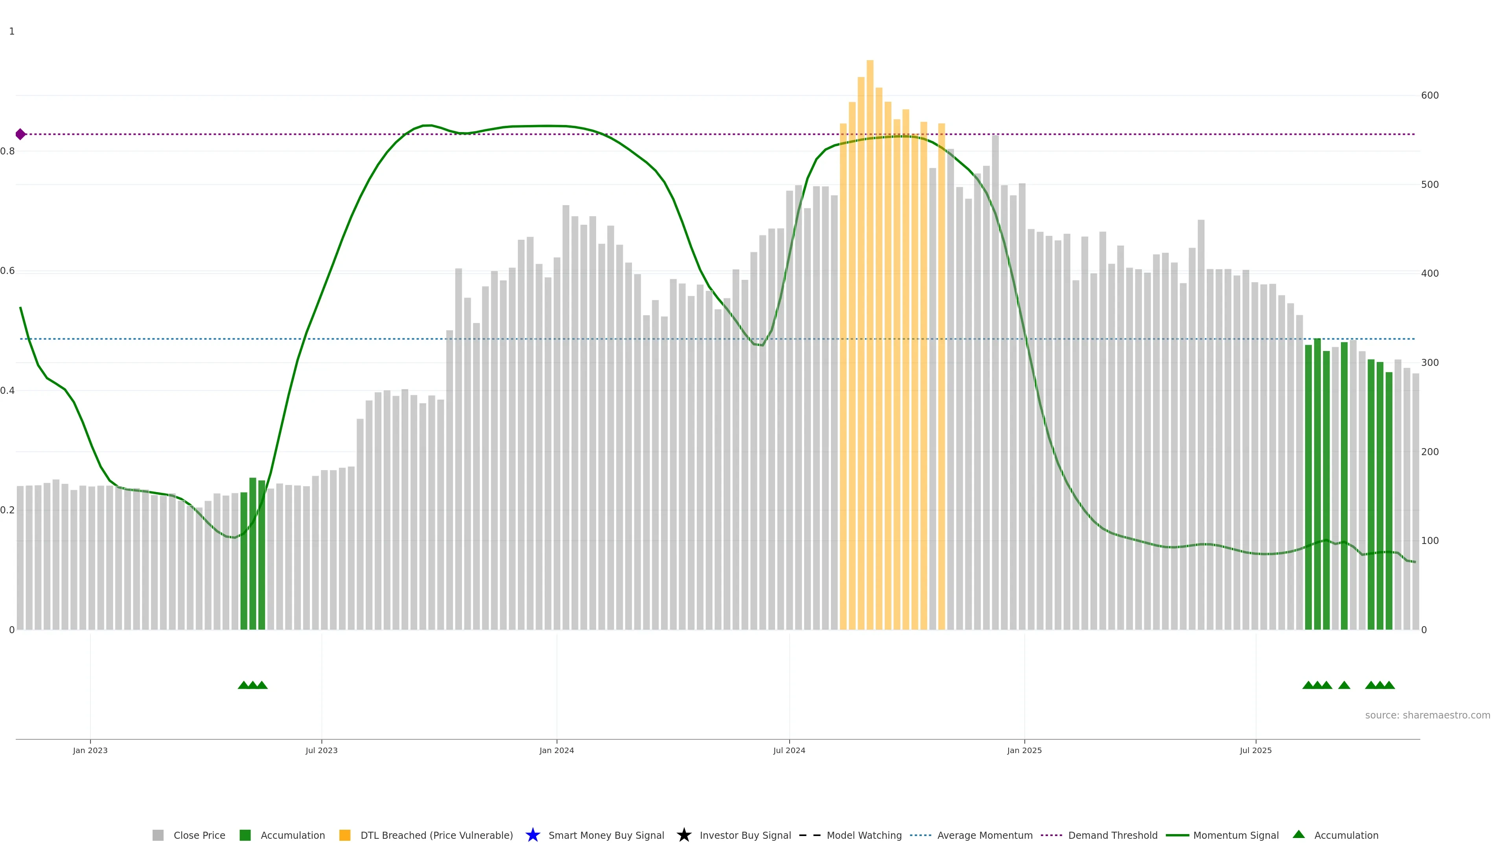Click the purple diamond threshold marker
The image size is (1510, 849).
(20, 134)
